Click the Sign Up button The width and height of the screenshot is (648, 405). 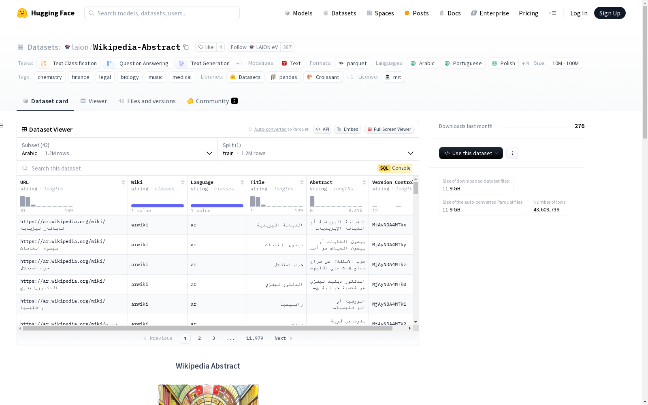[610, 13]
